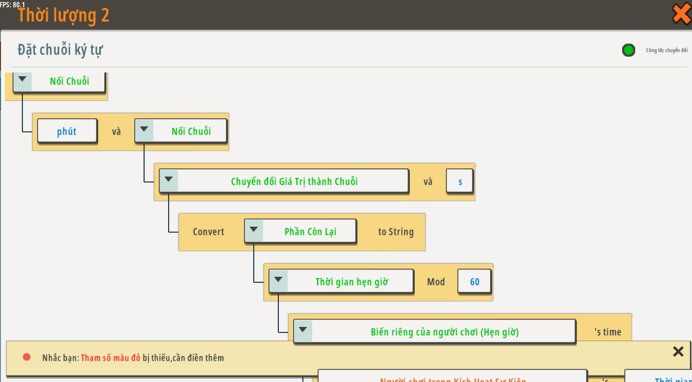The width and height of the screenshot is (692, 382).
Task: Dismiss the red parameter reminder notification
Action: [x=678, y=352]
